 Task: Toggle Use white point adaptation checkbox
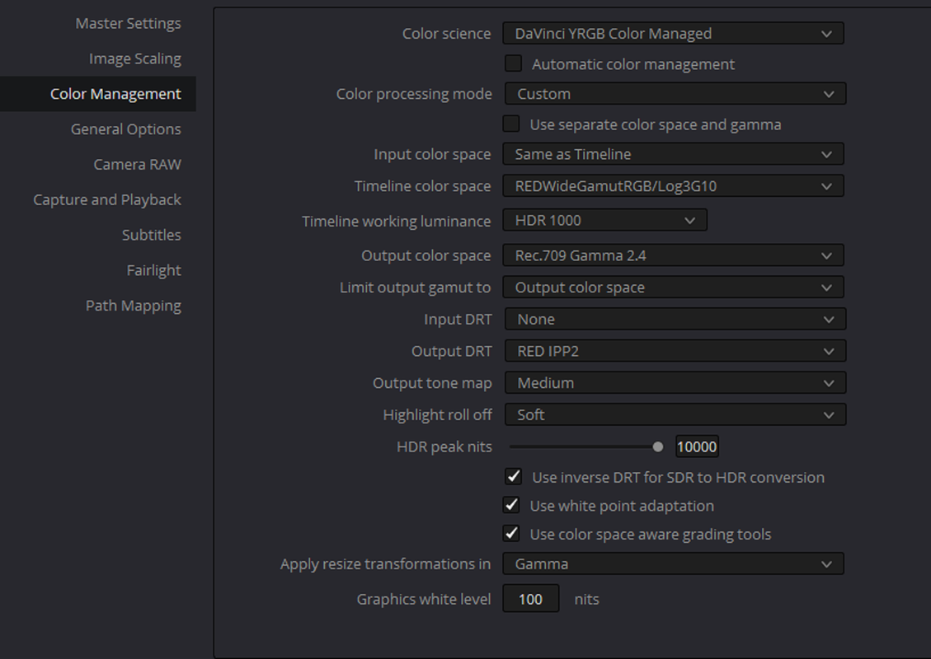click(x=510, y=505)
